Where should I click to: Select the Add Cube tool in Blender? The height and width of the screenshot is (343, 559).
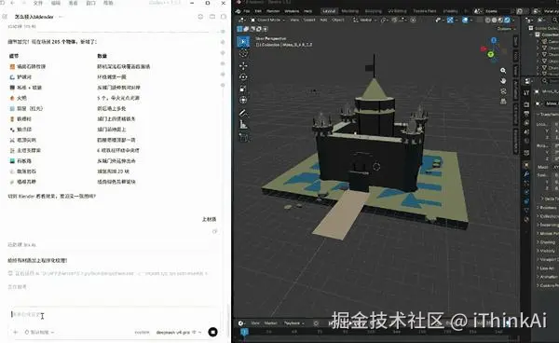click(x=243, y=137)
